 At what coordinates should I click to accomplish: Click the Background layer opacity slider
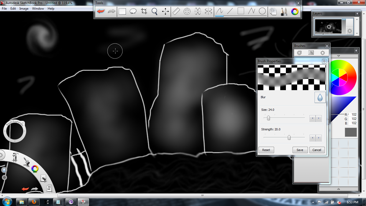click(x=344, y=26)
